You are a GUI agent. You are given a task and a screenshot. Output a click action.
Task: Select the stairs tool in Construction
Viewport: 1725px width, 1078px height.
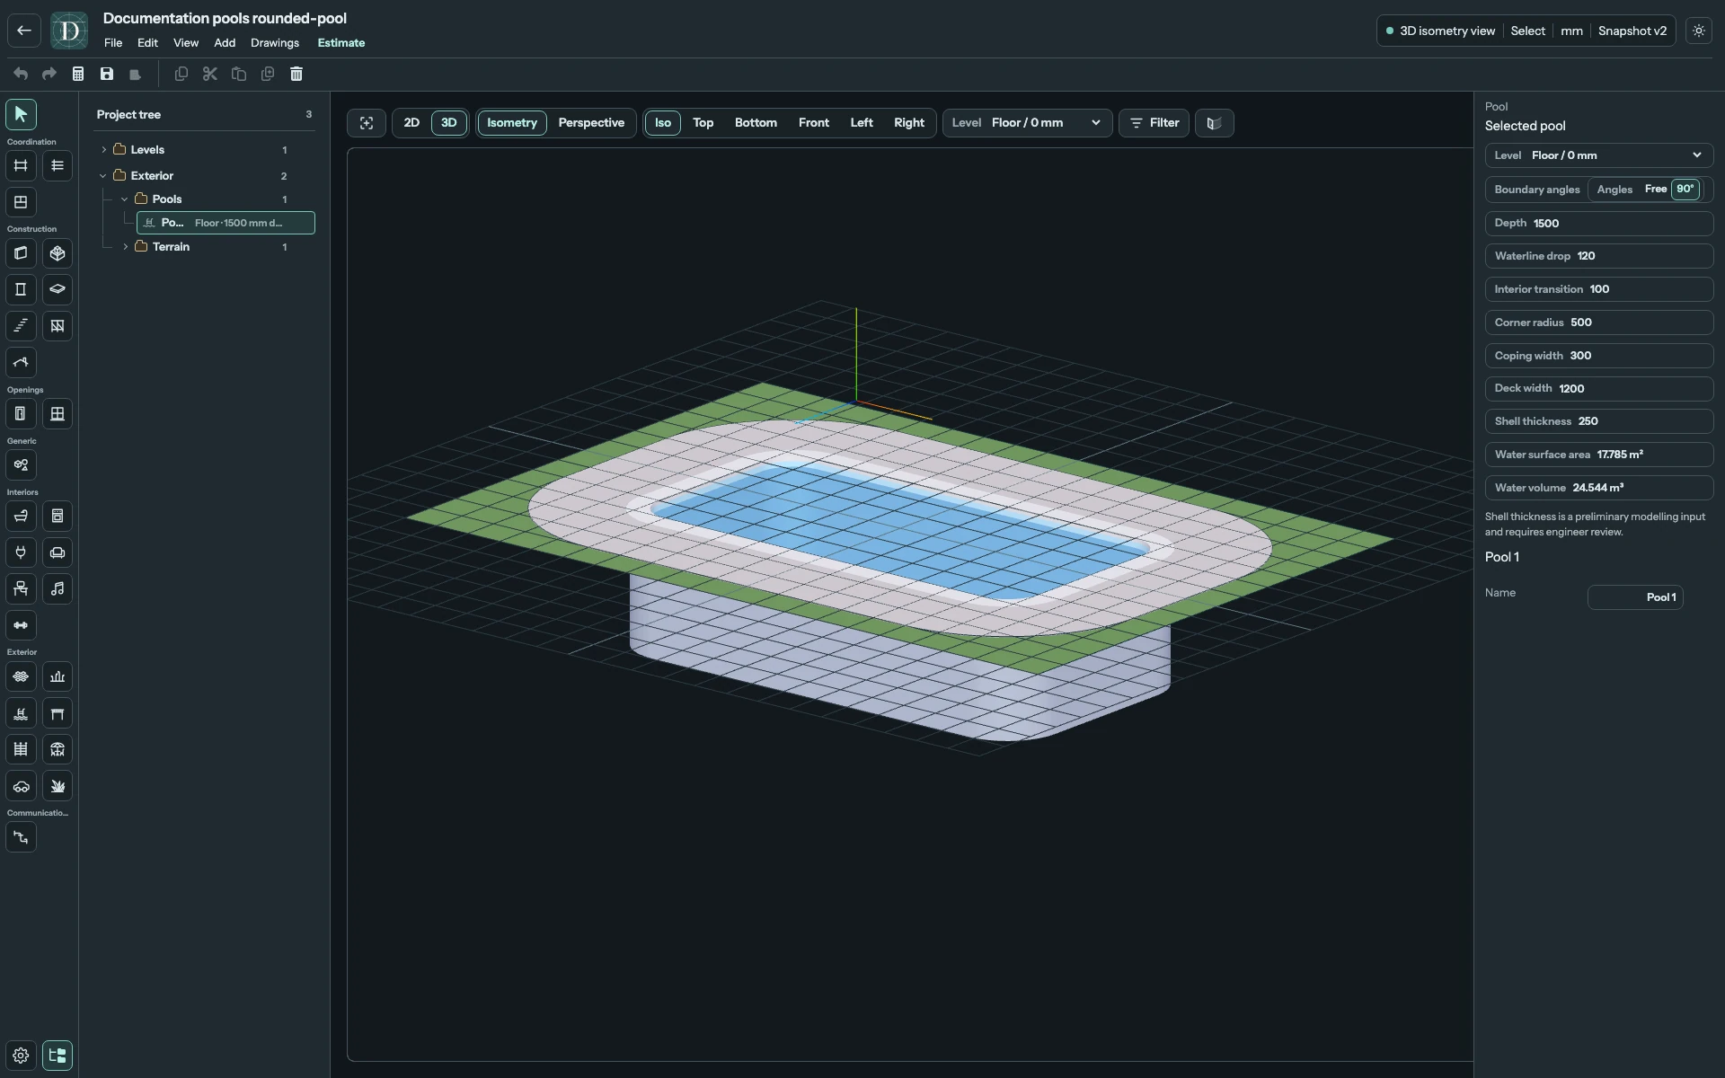coord(21,326)
